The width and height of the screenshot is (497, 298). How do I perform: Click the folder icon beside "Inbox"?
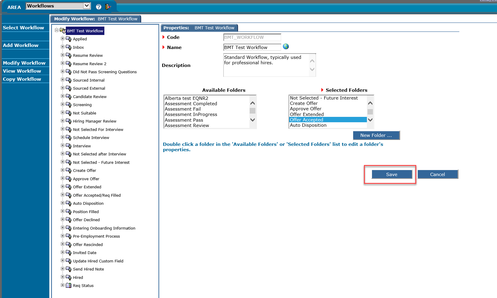coord(68,47)
